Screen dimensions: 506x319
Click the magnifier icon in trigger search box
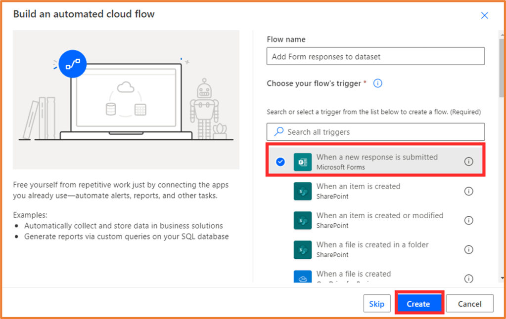[279, 132]
